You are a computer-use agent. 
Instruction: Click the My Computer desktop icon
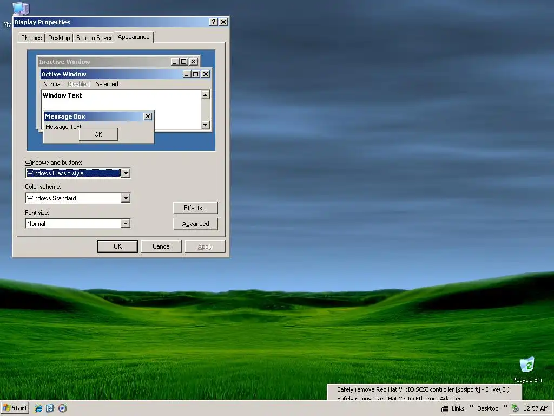(21, 9)
